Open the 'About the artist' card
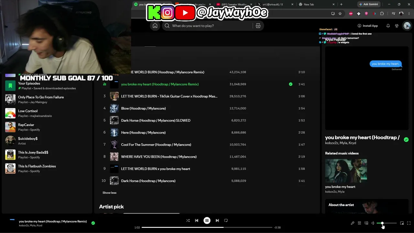The width and height of the screenshot is (414, 233). pyautogui.click(x=367, y=206)
